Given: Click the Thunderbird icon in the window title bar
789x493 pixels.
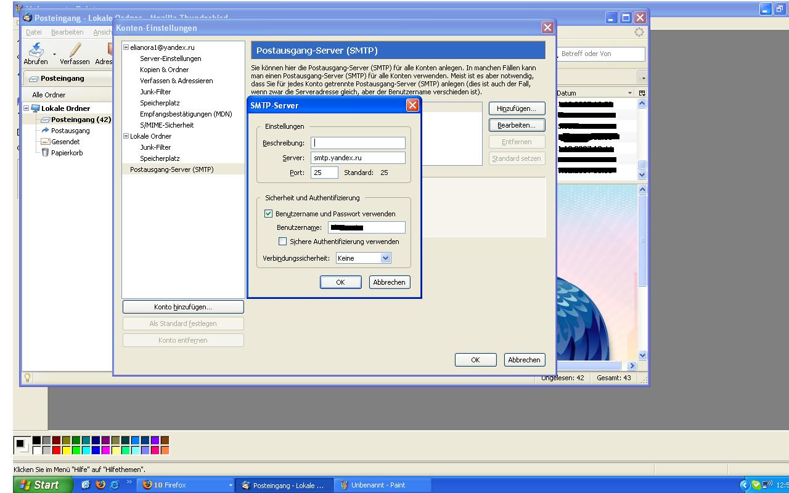Looking at the screenshot, I should point(28,18).
